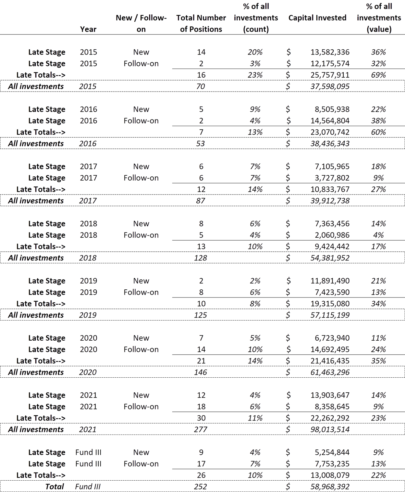
Task: Select the 11% count share for 2021
Action: 255,418
